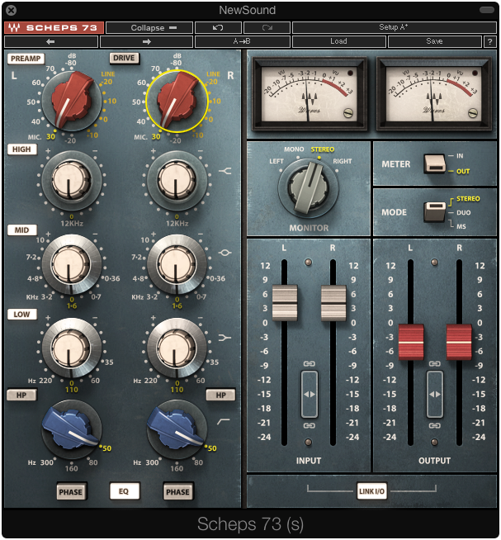Click the mid bell curve icon
This screenshot has width=501, height=540.
coord(225,253)
